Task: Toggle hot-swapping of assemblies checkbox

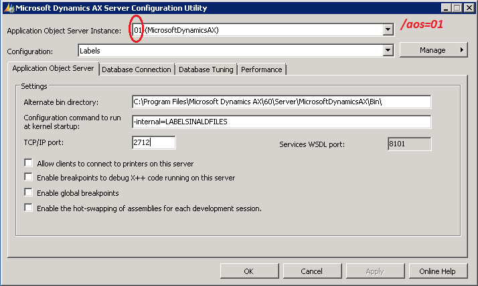Action: (28, 208)
